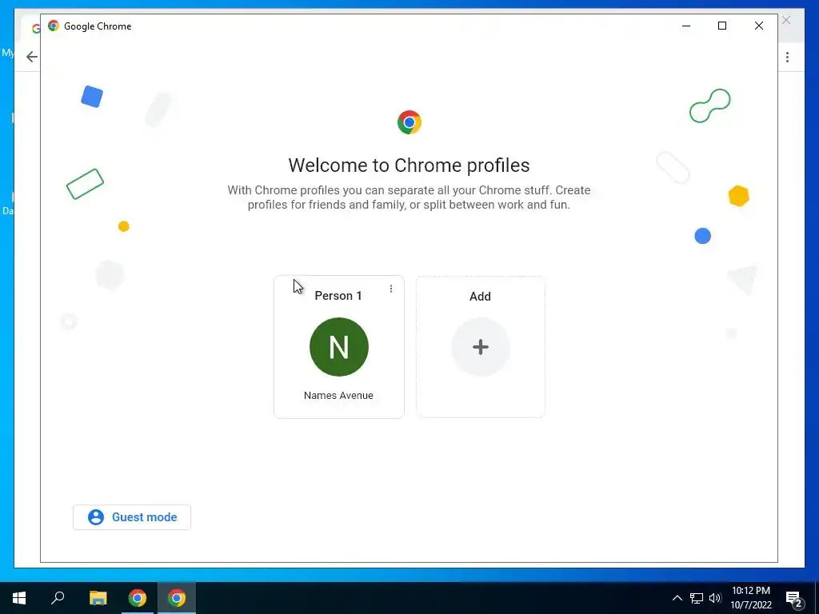Switch to the first Chrome taskbar icon
This screenshot has width=819, height=614.
138,598
